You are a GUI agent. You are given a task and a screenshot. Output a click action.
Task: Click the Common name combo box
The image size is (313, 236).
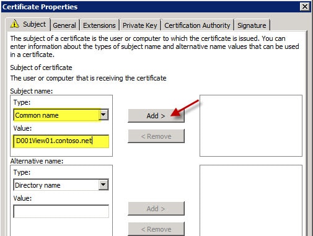[61, 115]
